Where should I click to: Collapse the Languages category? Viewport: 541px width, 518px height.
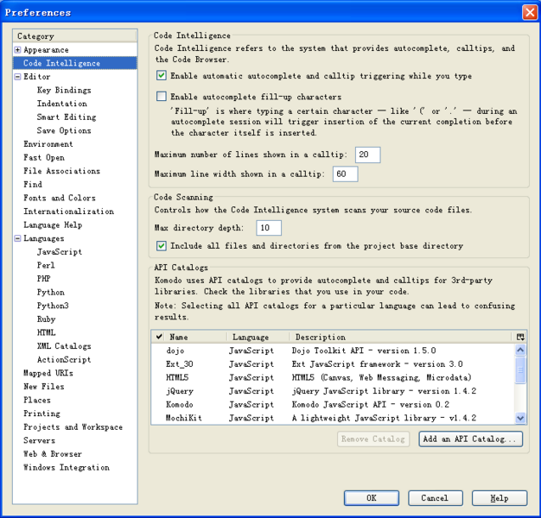(17, 238)
